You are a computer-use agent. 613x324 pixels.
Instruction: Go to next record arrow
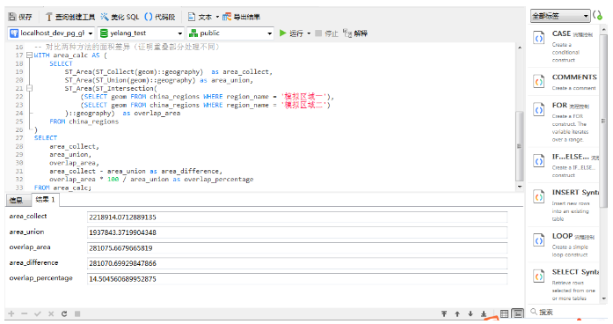(x=471, y=313)
